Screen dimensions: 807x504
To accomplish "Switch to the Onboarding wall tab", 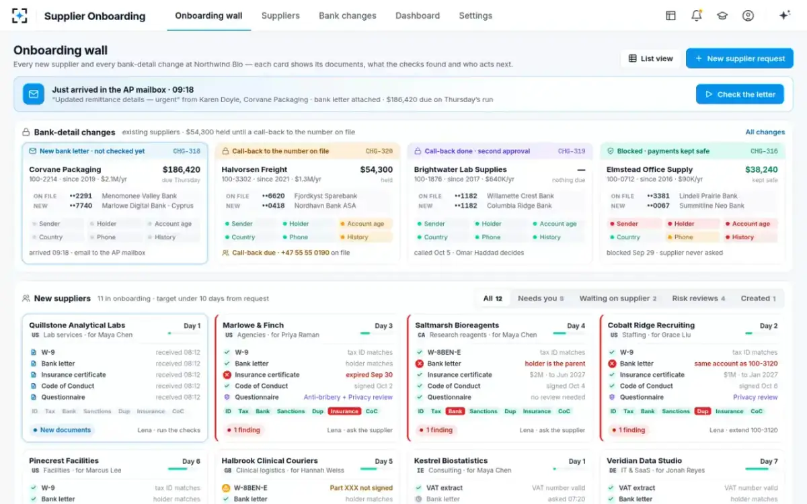I will tap(208, 15).
